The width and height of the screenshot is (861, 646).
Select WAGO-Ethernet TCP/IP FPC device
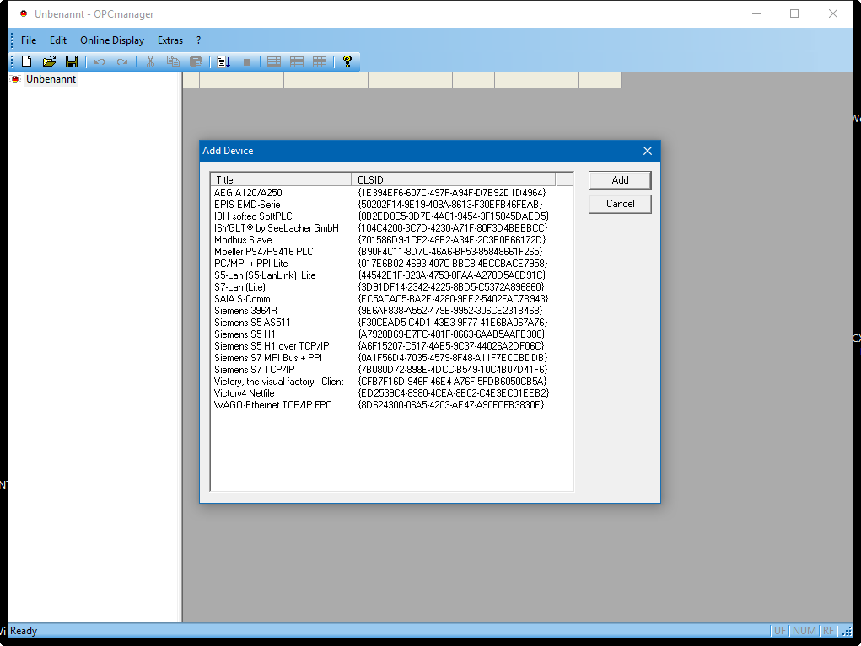click(x=273, y=405)
